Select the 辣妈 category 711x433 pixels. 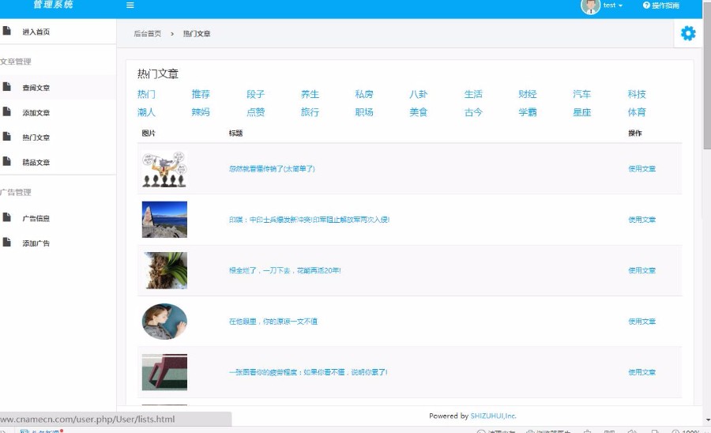pyautogui.click(x=201, y=112)
